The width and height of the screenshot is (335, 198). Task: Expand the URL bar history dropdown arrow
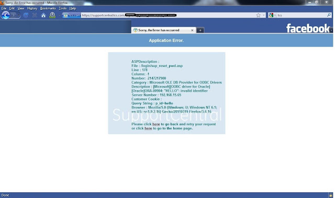pos(263,15)
